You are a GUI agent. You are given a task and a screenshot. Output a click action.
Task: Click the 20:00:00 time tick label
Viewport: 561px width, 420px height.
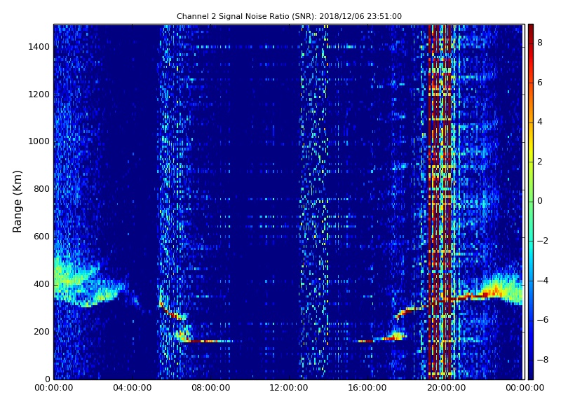coord(446,388)
